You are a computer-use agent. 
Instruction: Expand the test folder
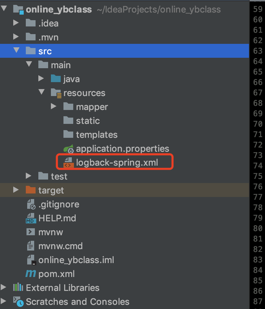point(28,176)
